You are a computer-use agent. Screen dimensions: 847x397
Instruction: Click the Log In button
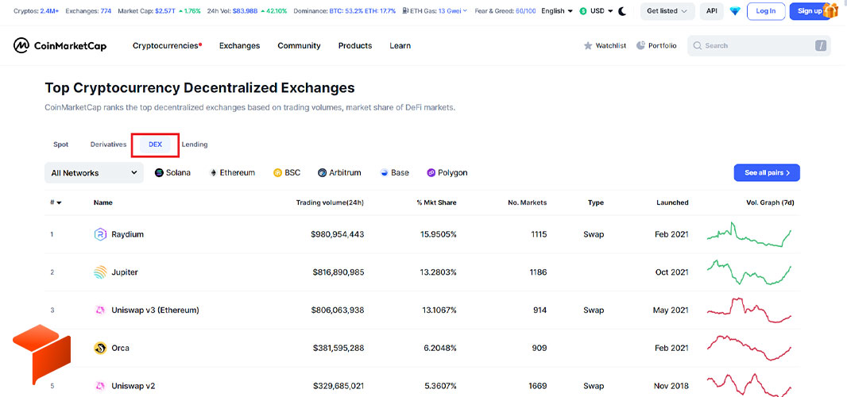pyautogui.click(x=765, y=11)
